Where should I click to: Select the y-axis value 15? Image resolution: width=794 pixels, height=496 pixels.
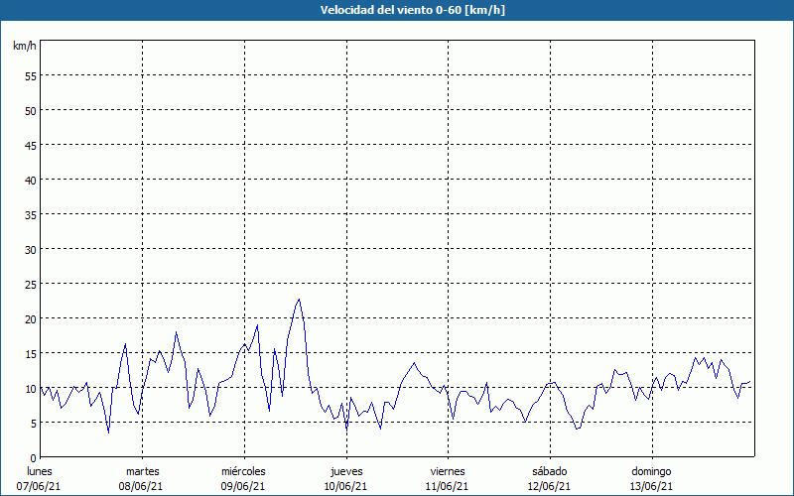(31, 354)
